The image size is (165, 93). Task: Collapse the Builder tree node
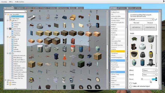pos(8,37)
